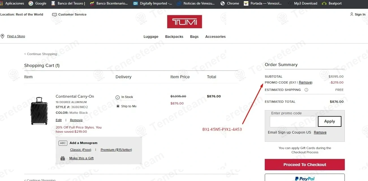Click the In Stock info icon
Viewport: 368px width, 181px height.
point(118,97)
